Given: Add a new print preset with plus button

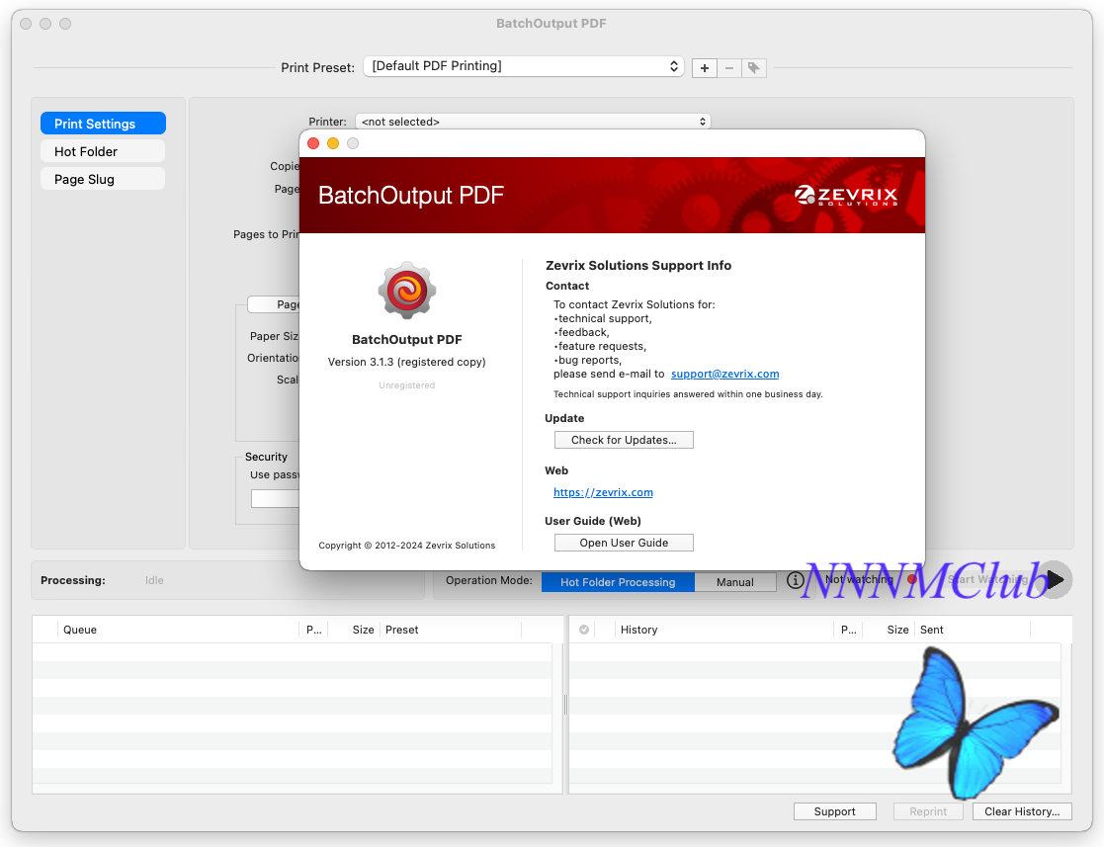Looking at the screenshot, I should [704, 68].
